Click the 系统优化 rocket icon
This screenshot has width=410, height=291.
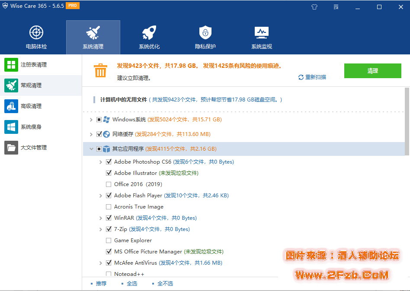(149, 32)
